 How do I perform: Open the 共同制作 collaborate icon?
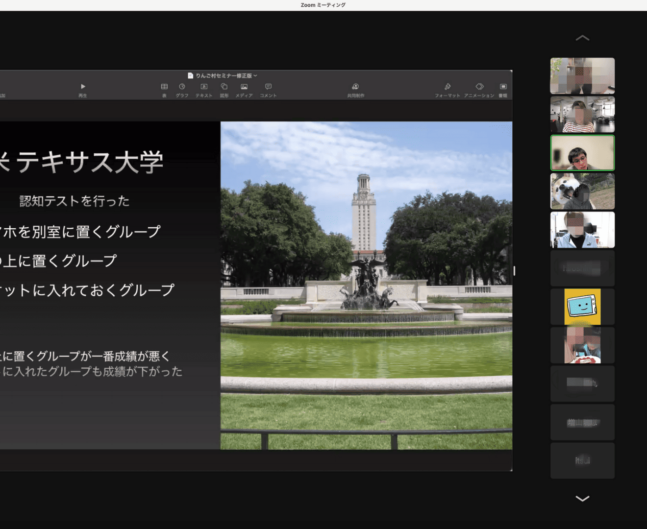click(x=355, y=89)
